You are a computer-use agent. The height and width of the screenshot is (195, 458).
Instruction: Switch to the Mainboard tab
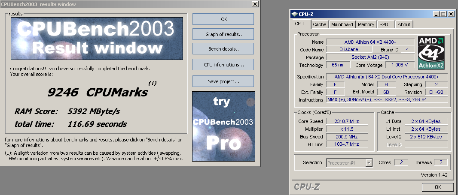pos(342,24)
